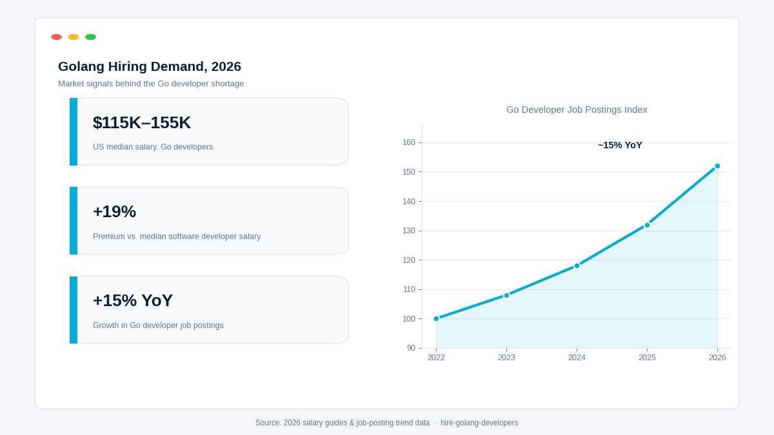Click the '~15% YoY' chart annotation
The height and width of the screenshot is (435, 774).
(620, 145)
